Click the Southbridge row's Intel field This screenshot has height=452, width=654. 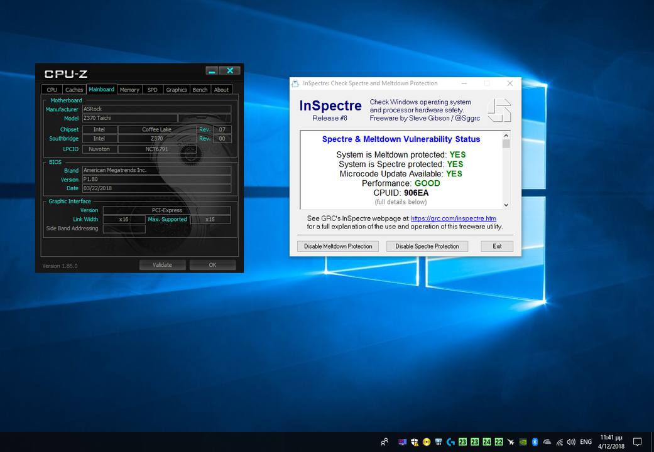coord(99,139)
